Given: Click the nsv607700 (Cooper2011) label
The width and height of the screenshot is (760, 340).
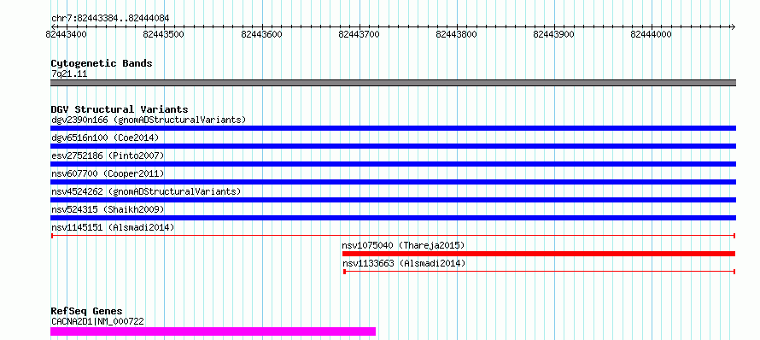Looking at the screenshot, I should click(108, 173).
